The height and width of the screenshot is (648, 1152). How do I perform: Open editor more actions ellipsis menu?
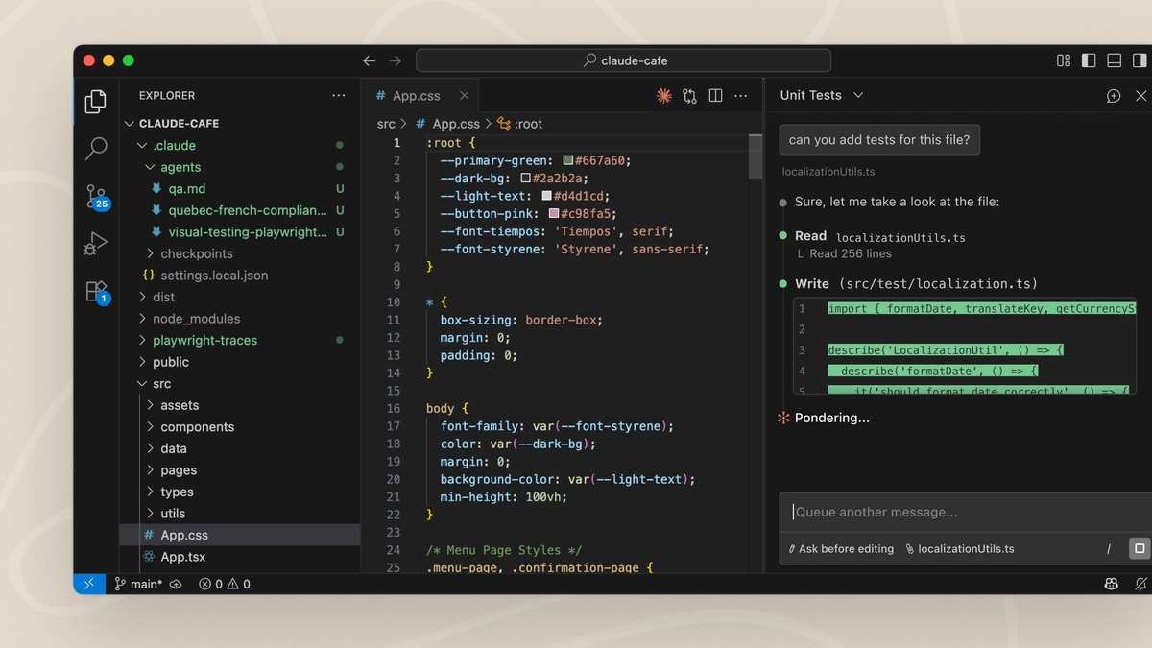coord(740,95)
